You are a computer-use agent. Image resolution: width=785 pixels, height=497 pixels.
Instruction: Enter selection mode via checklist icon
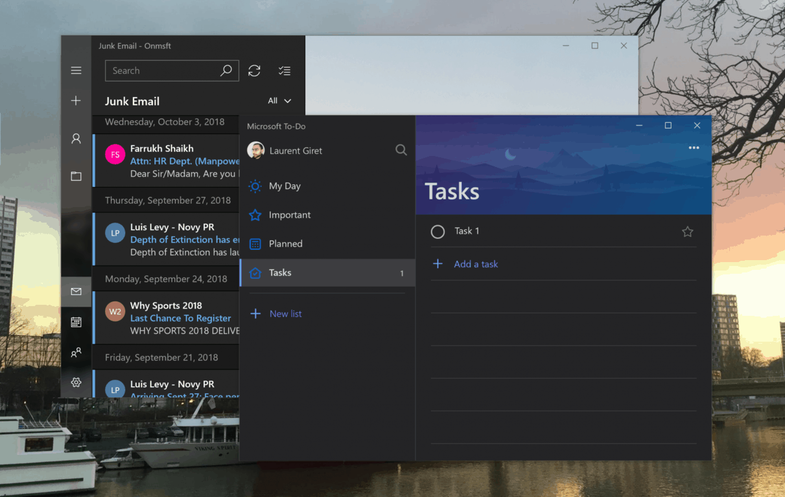(x=284, y=71)
